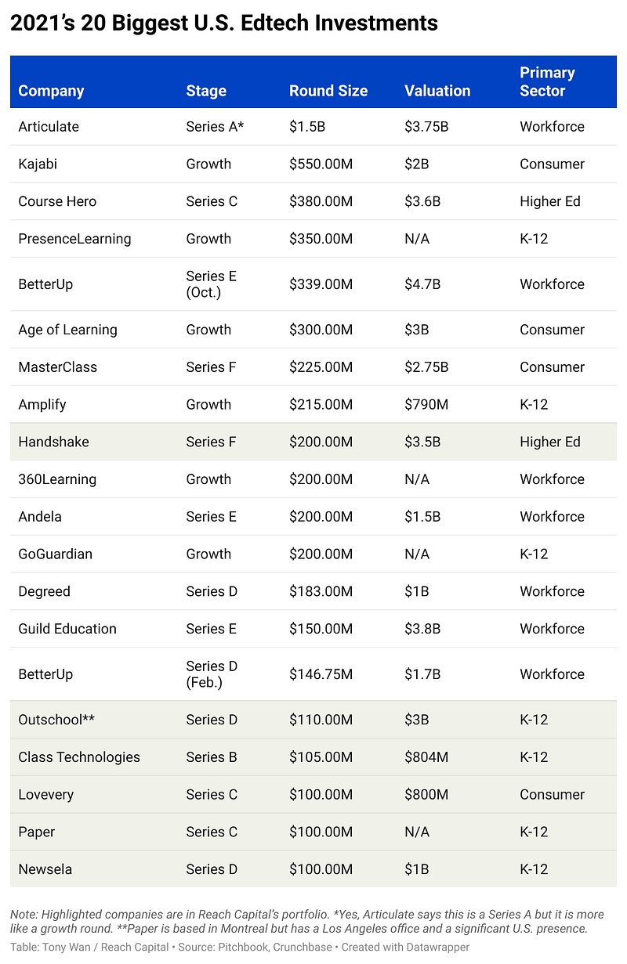Screen dimensions: 627x964
Task: Click the Valuation column header
Action: coord(437,91)
